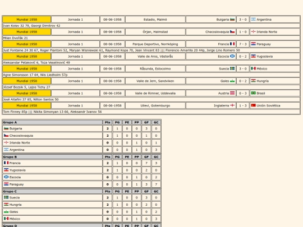Viewport: 303px width, 227px height.
Task: Click the 'Grupo C' table header
Action: [x=52, y=191]
